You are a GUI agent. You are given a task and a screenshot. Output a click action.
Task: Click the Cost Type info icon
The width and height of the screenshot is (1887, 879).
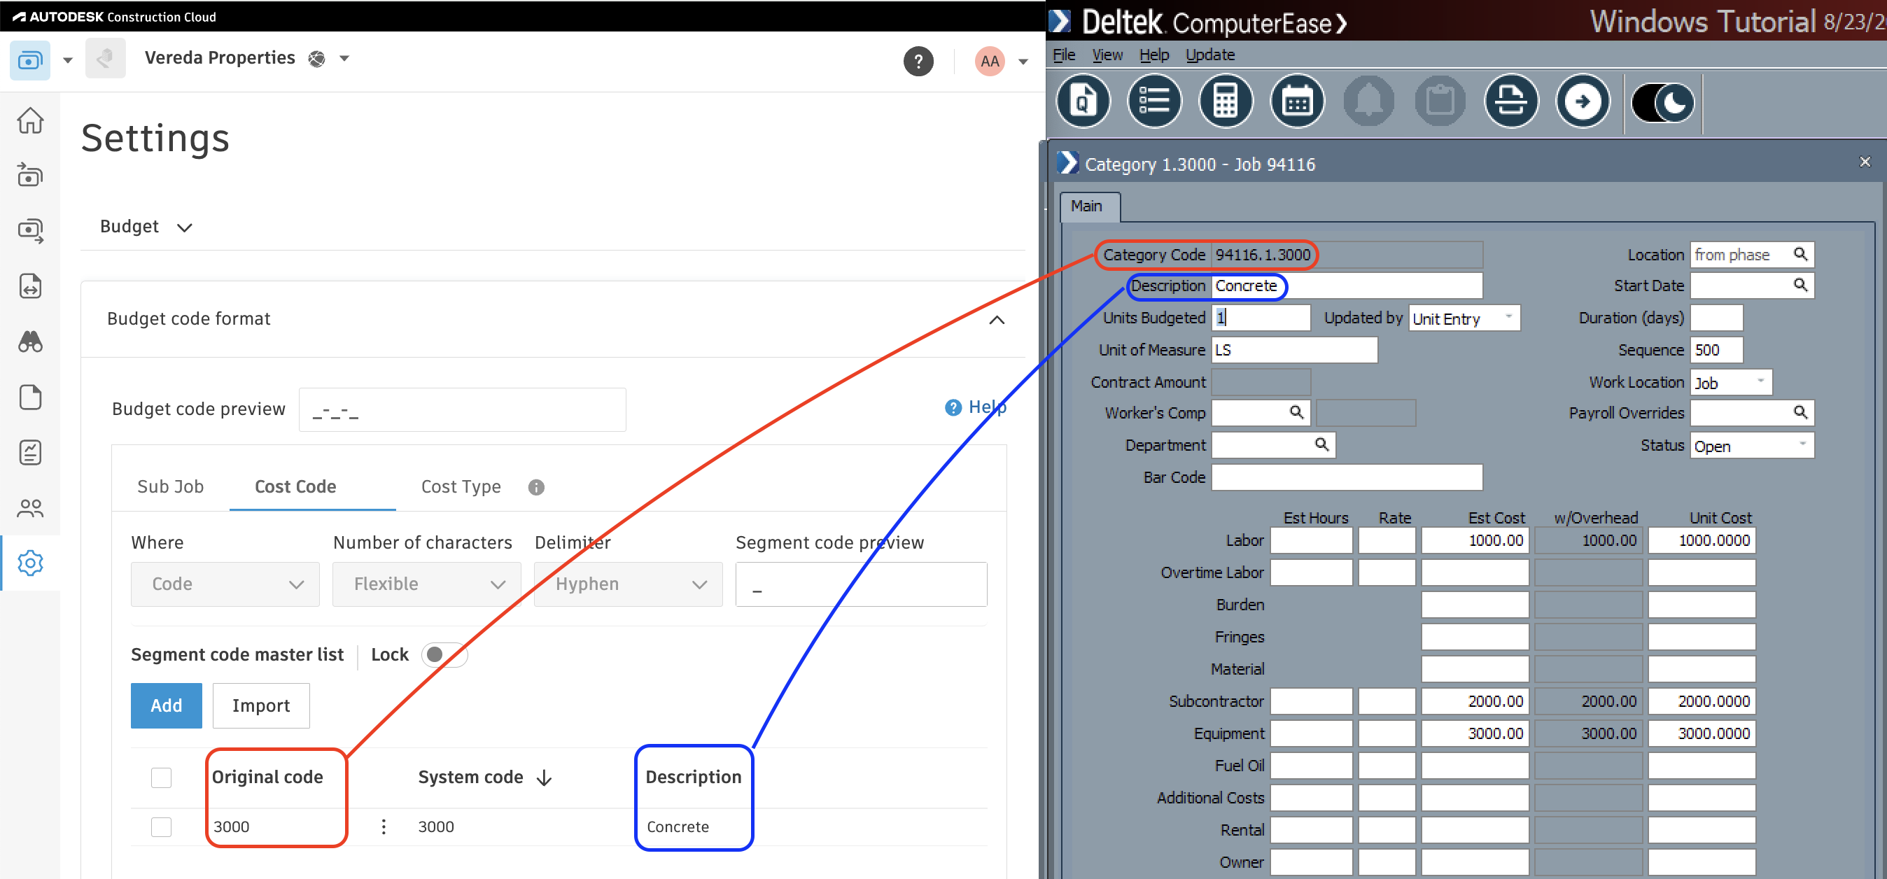point(536,487)
